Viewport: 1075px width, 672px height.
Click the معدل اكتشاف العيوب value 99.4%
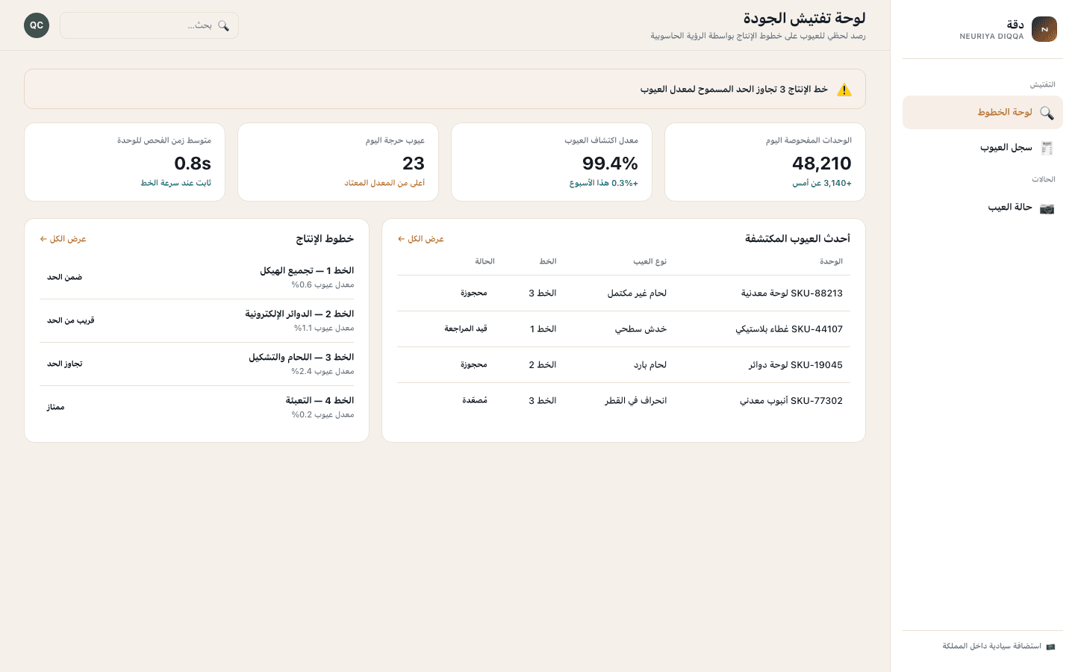pyautogui.click(x=610, y=164)
